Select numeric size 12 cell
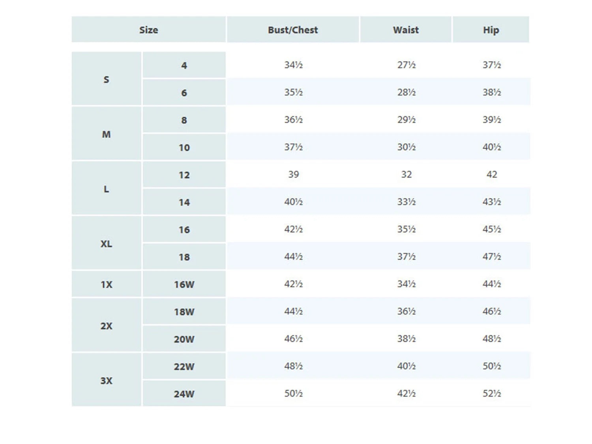Image resolution: width=592 pixels, height=444 pixels. pyautogui.click(x=184, y=175)
